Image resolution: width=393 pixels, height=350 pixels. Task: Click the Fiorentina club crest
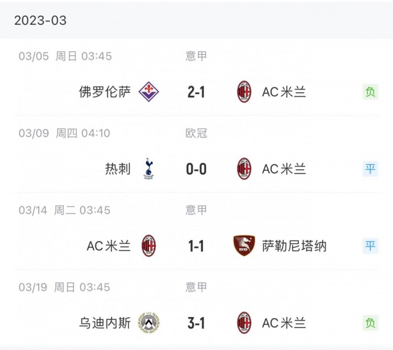tap(149, 92)
